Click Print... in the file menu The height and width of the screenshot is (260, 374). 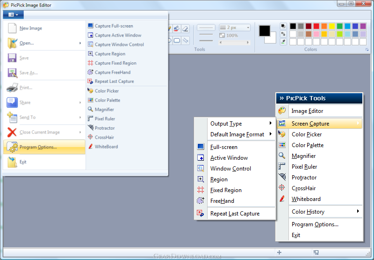[44, 88]
